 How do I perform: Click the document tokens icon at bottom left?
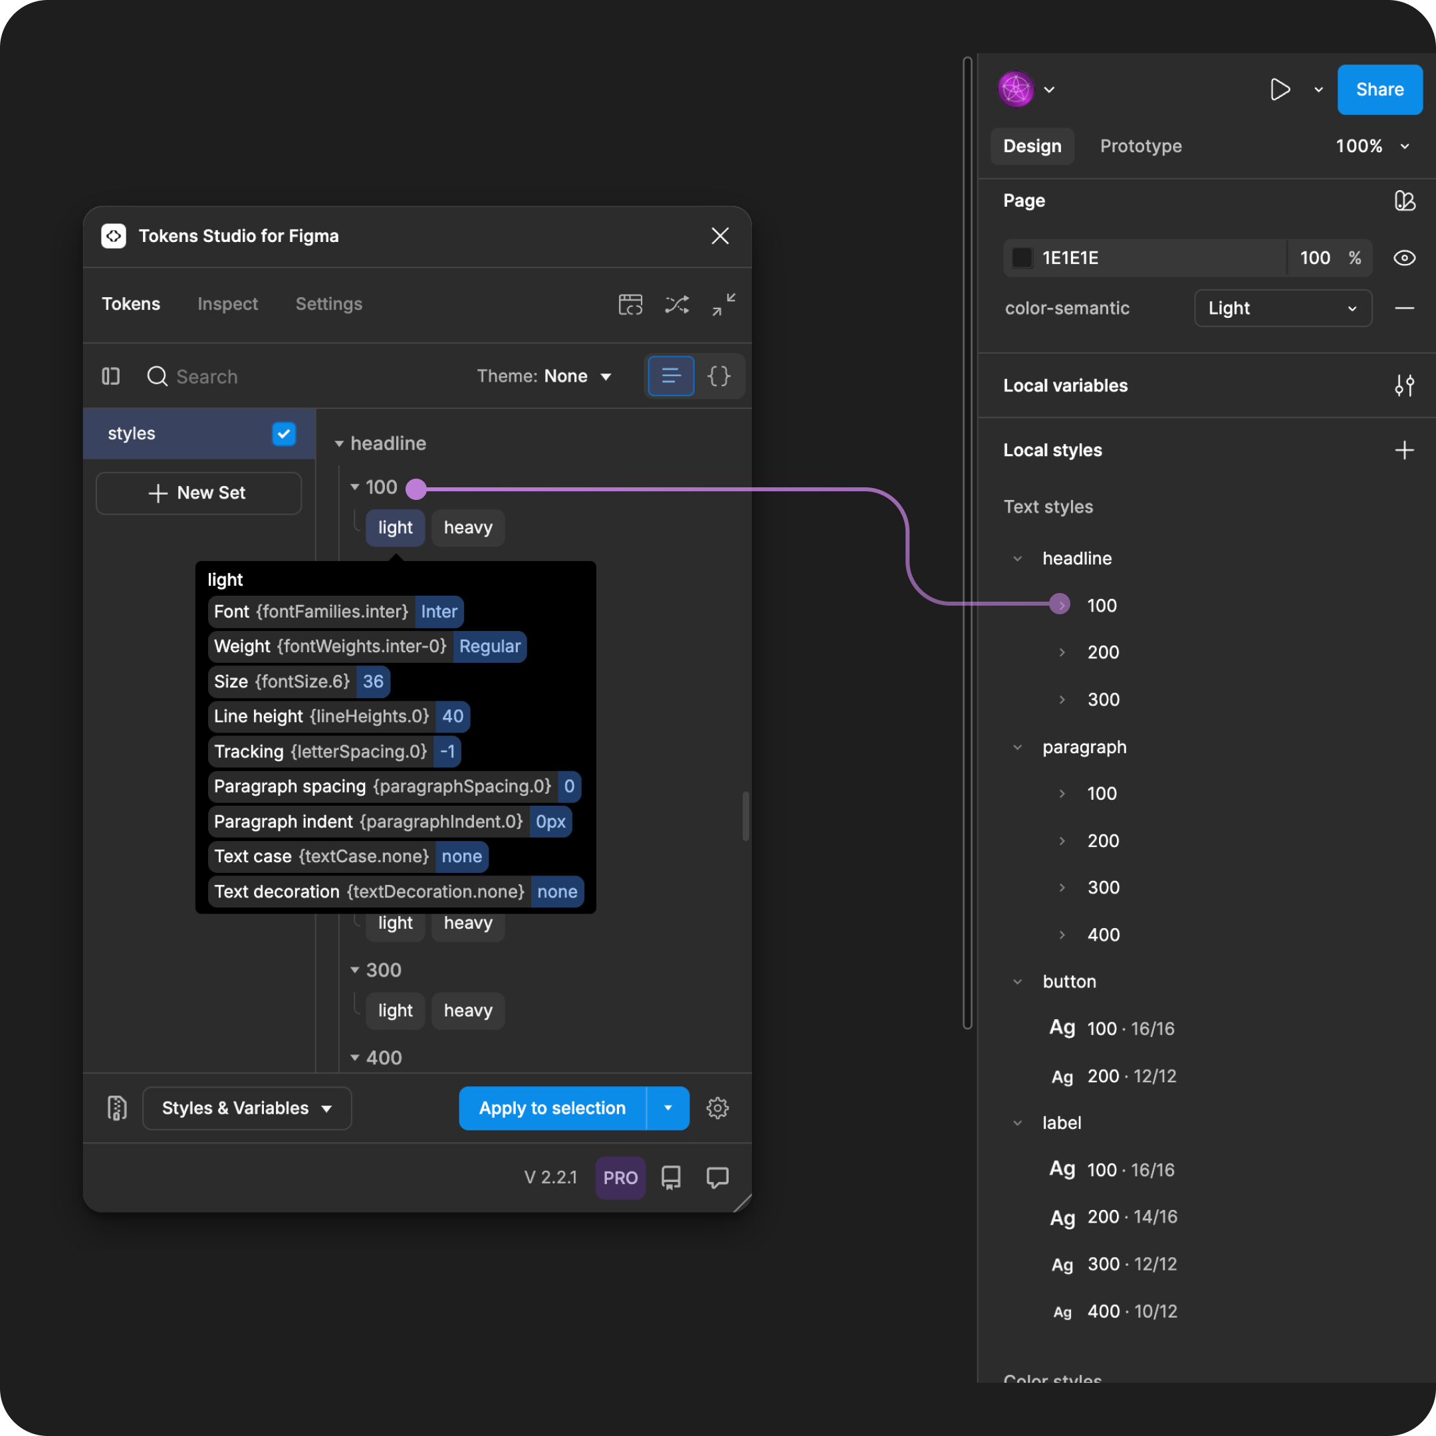(x=117, y=1108)
